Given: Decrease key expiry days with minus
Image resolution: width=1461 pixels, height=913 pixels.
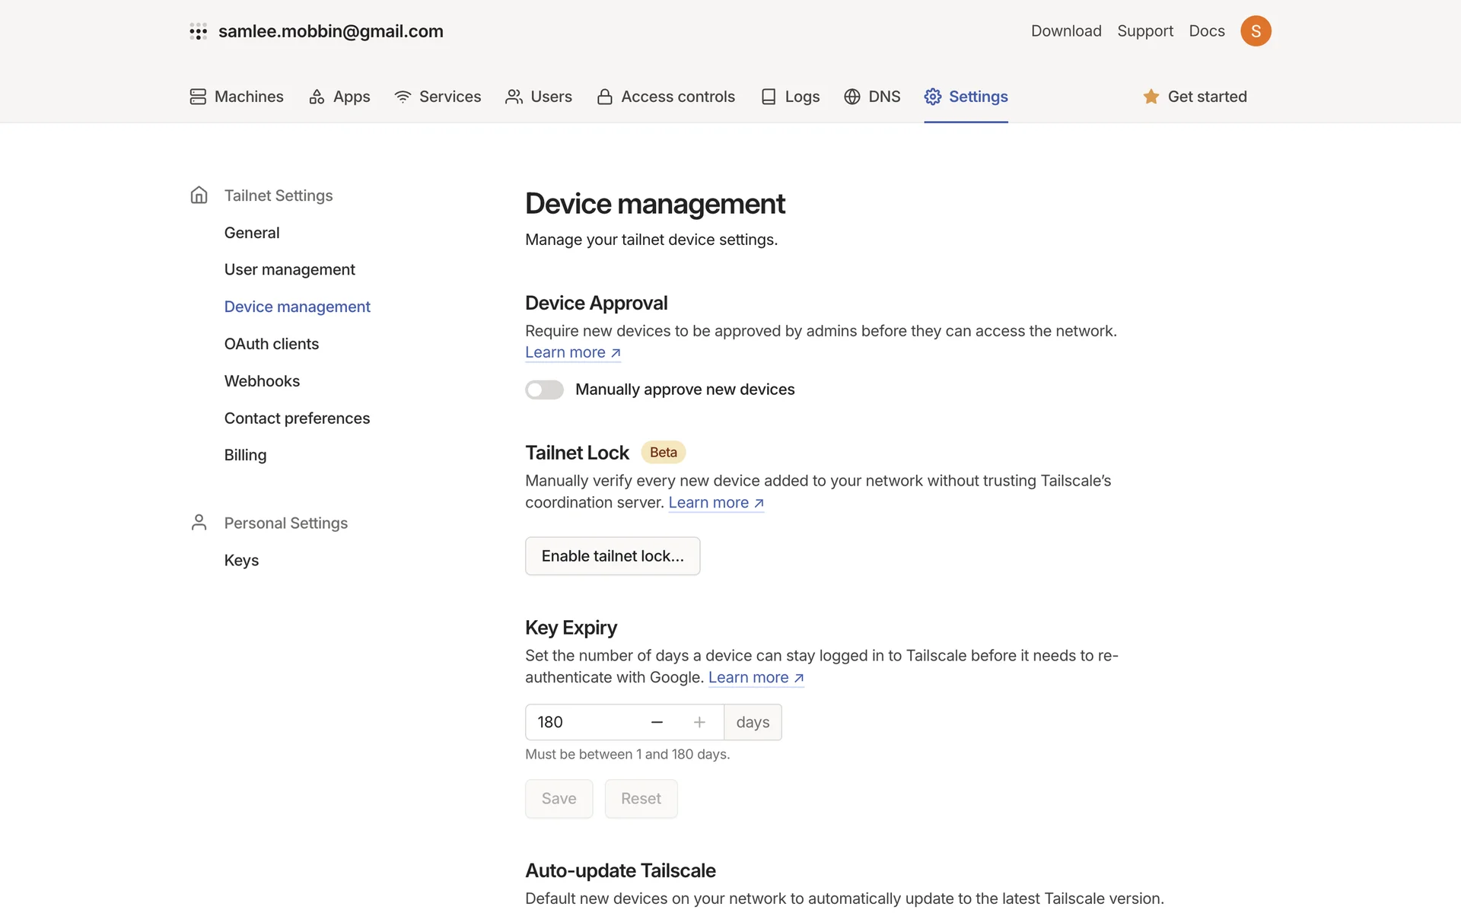Looking at the screenshot, I should 657,722.
